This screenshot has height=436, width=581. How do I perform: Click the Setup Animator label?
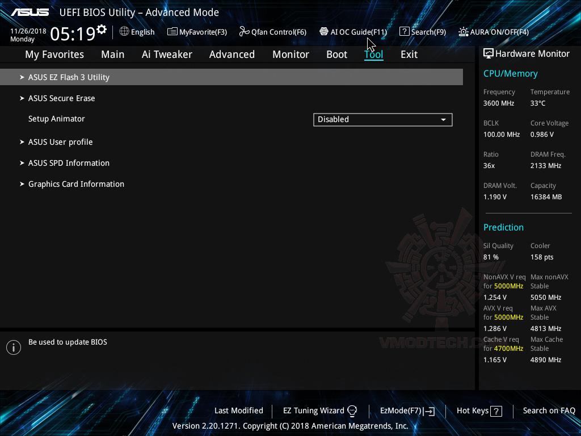[57, 119]
